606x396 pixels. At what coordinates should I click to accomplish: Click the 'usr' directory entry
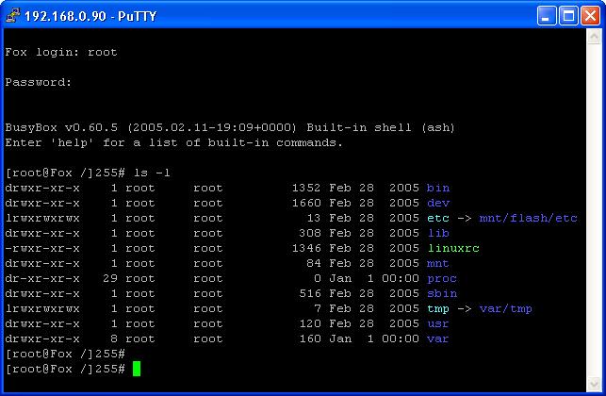pyautogui.click(x=437, y=323)
